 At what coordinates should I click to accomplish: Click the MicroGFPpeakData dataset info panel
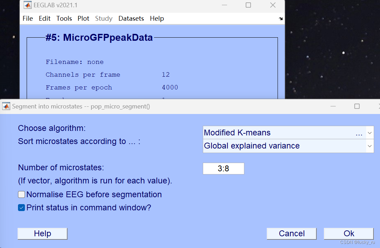point(152,66)
